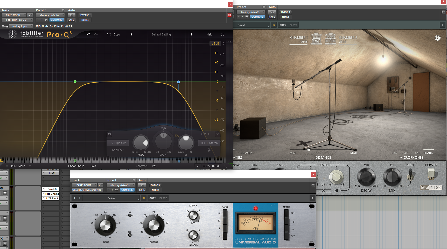Go to previous preset in 1176 plugin

click(74, 198)
